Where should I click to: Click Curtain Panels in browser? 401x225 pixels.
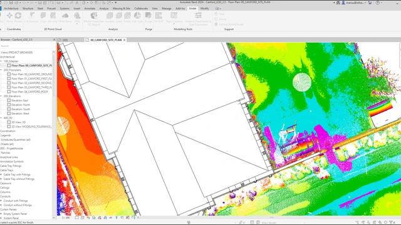pos(8,209)
